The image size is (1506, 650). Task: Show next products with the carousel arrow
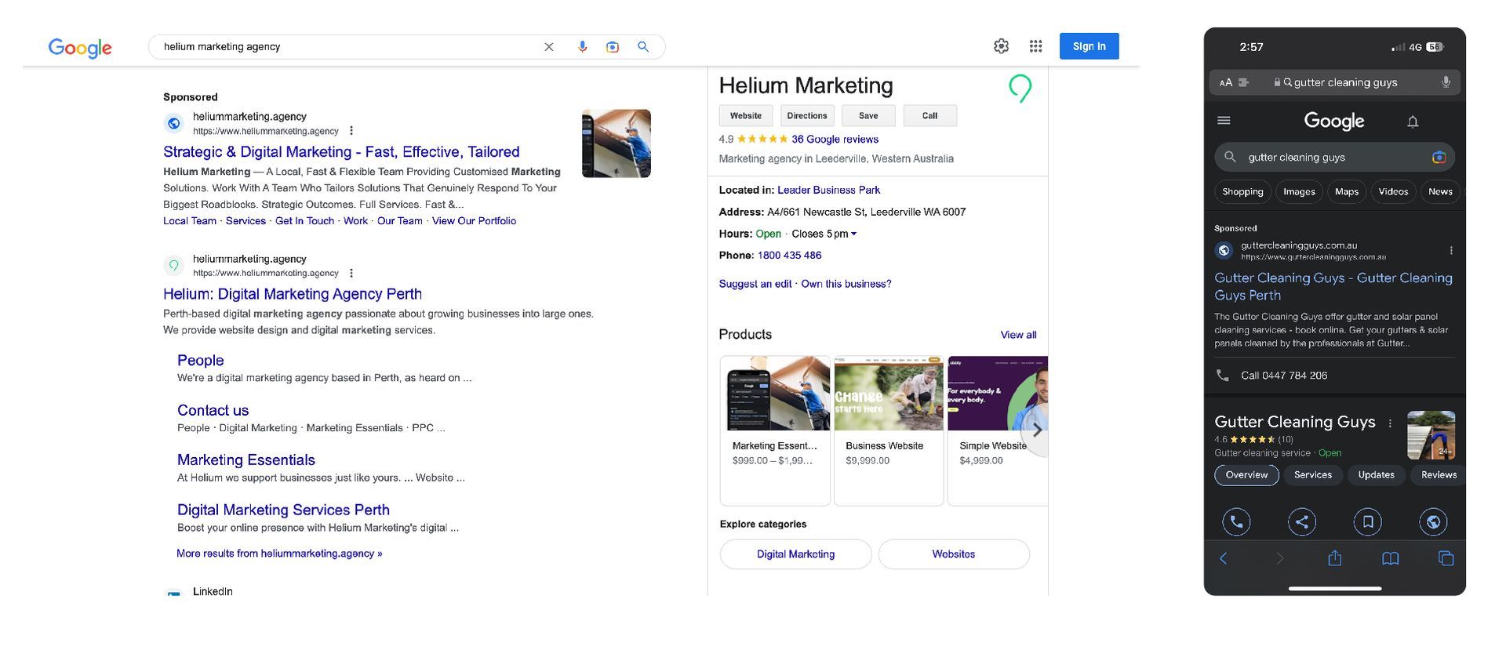[1037, 430]
